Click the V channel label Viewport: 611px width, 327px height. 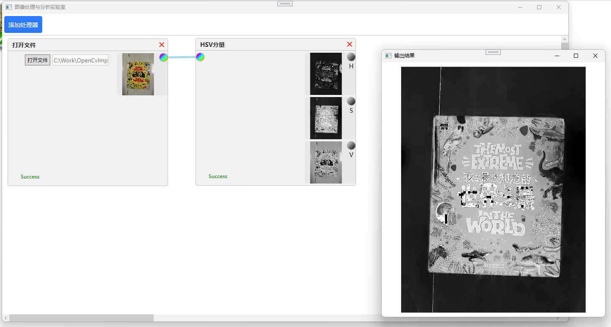(x=351, y=155)
